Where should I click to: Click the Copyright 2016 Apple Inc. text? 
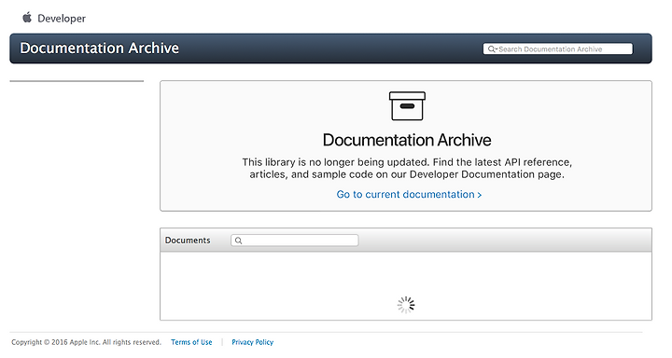86,342
